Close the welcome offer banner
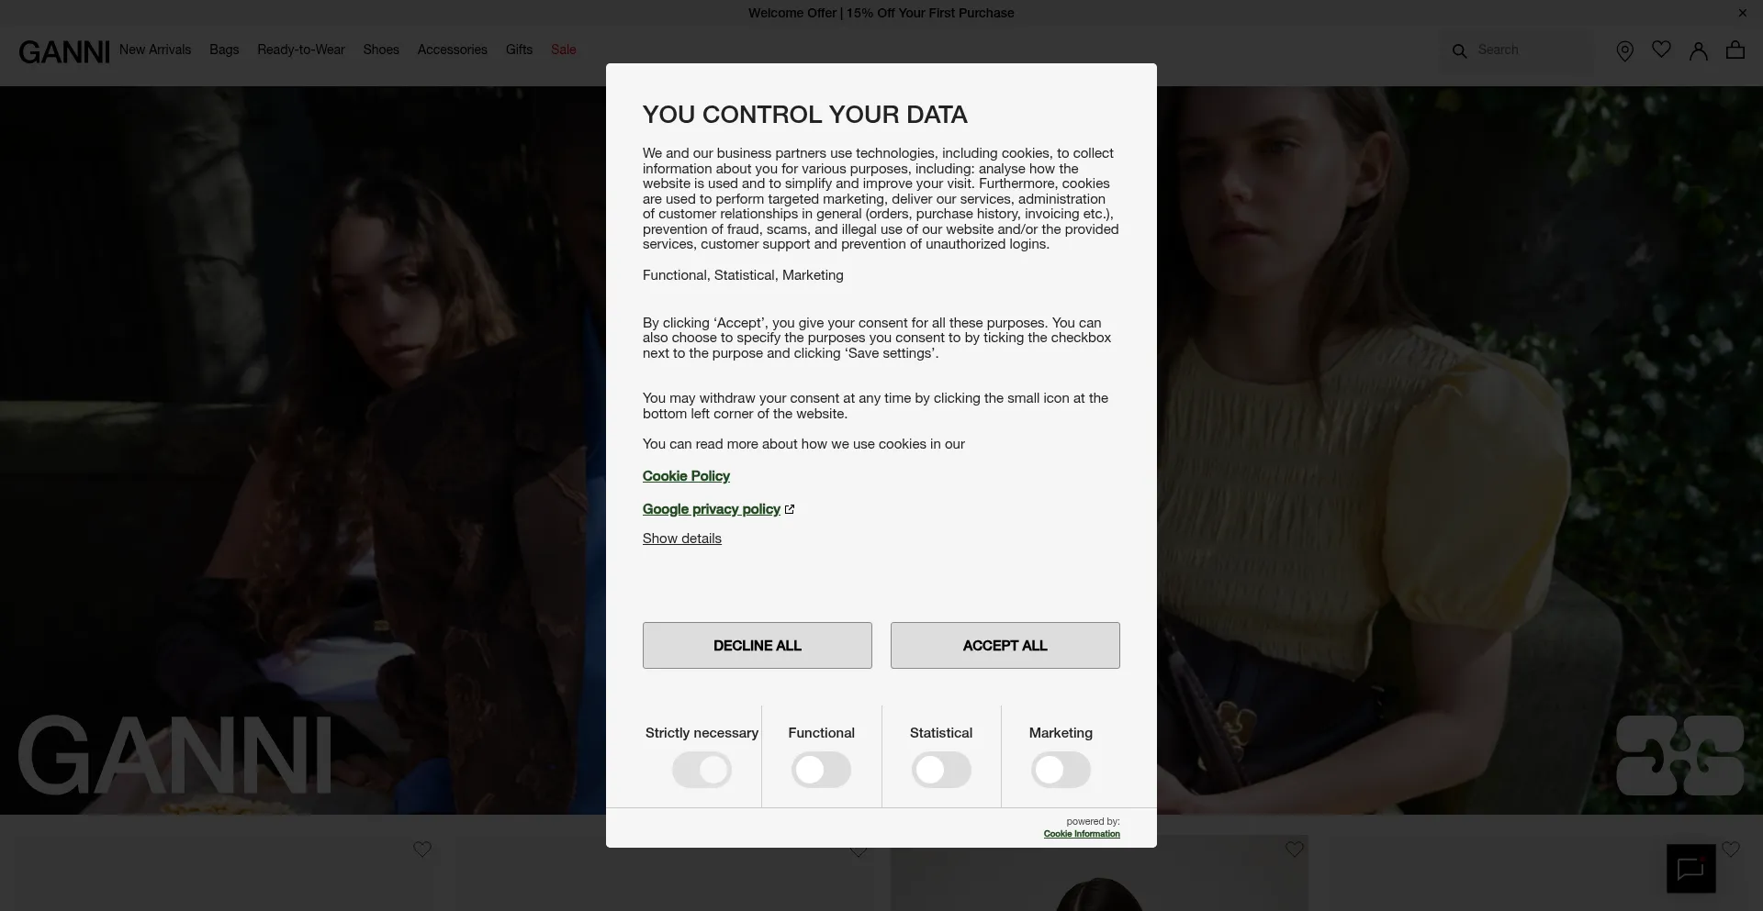The height and width of the screenshot is (911, 1763). click(x=1742, y=13)
